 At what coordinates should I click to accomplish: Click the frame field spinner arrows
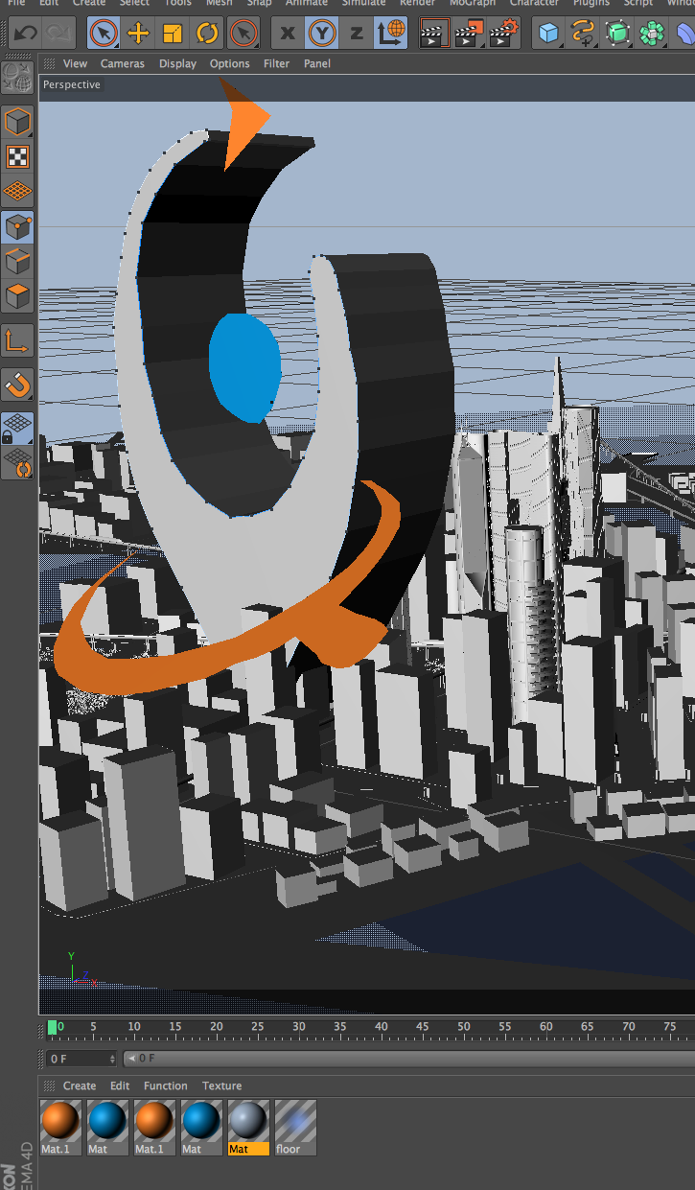coord(112,1059)
